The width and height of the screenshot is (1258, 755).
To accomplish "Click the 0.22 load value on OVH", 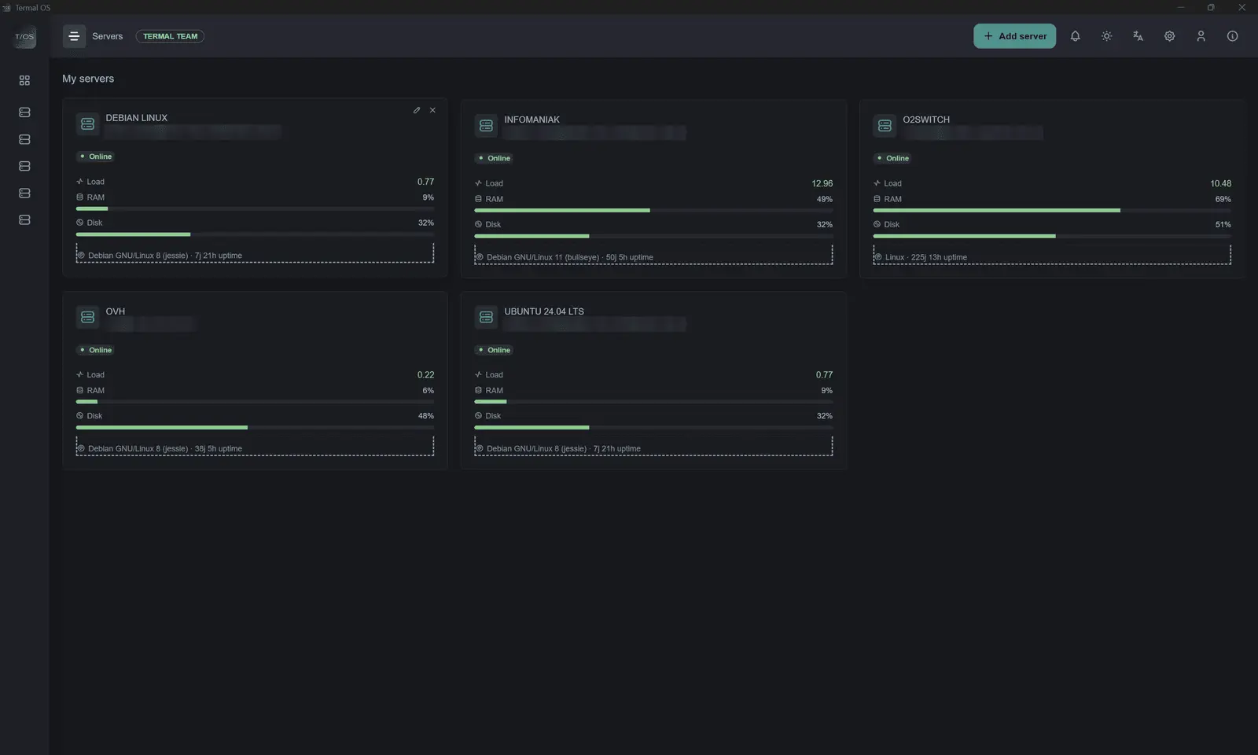I will [425, 375].
